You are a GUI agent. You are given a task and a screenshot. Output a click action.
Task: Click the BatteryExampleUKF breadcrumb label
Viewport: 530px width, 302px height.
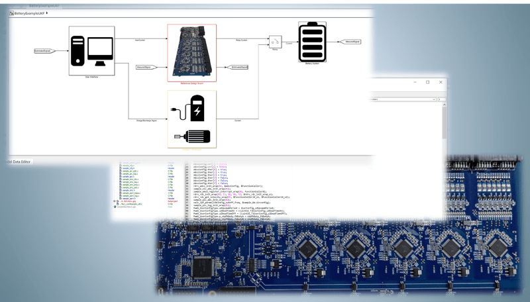coord(29,13)
